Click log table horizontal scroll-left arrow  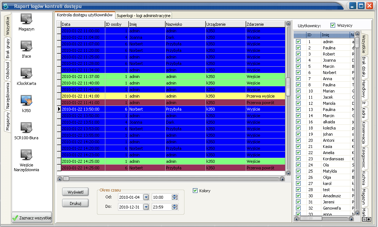(x=60, y=179)
